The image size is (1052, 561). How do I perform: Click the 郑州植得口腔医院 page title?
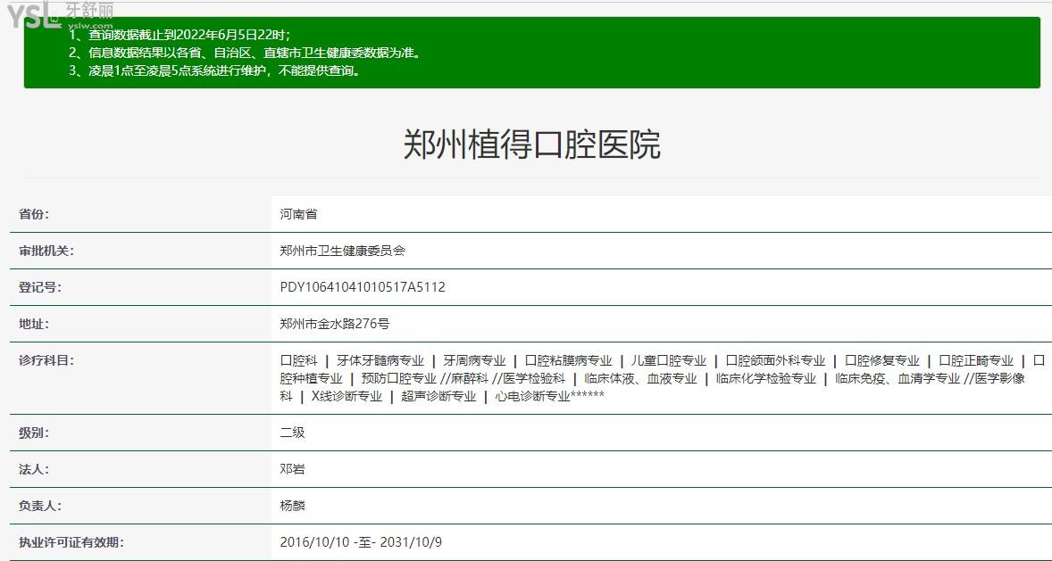(x=532, y=144)
